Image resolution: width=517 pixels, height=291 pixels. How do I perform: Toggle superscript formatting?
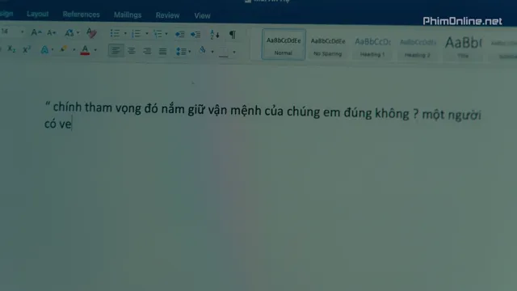coord(27,49)
